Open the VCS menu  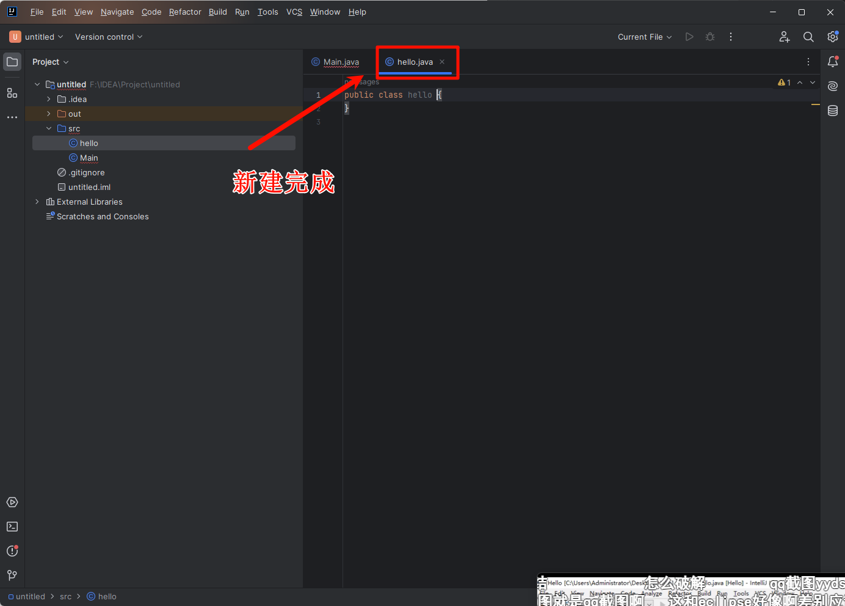pyautogui.click(x=294, y=12)
